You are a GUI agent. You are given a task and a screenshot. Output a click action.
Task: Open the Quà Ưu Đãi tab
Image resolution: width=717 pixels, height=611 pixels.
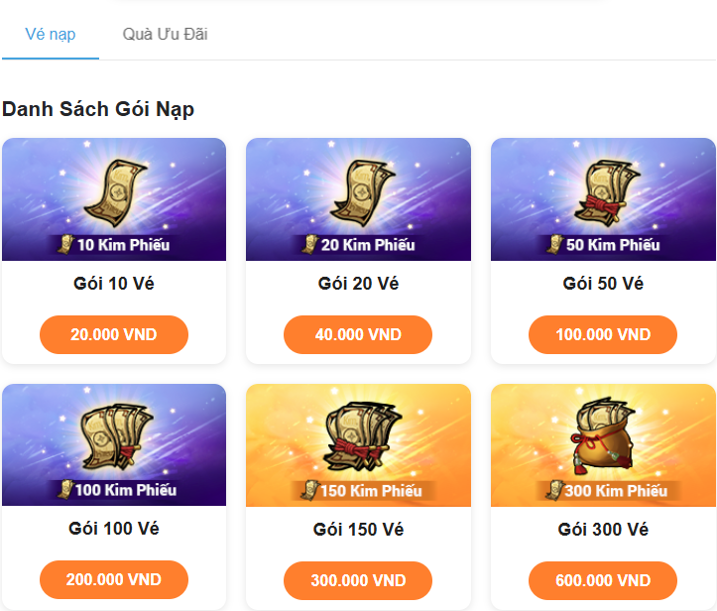tap(165, 35)
